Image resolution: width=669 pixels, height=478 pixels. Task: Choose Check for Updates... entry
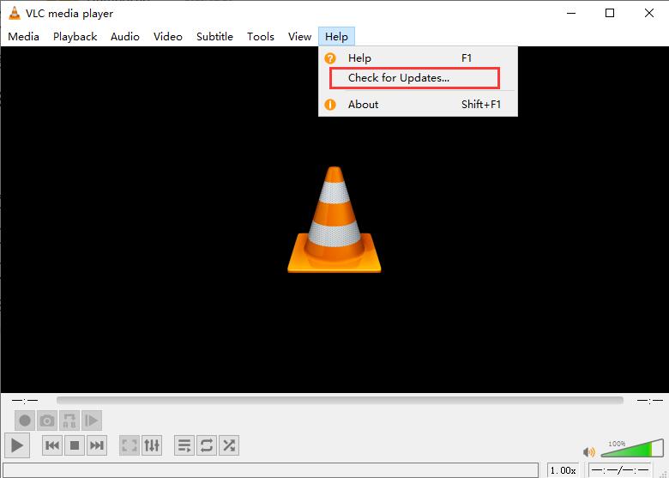tap(418, 78)
